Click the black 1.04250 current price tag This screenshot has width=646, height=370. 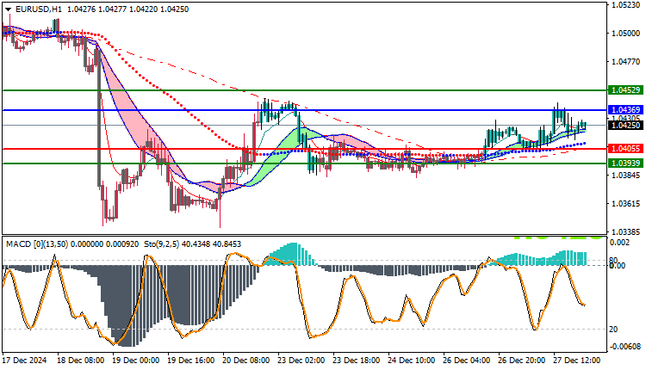[x=625, y=126]
